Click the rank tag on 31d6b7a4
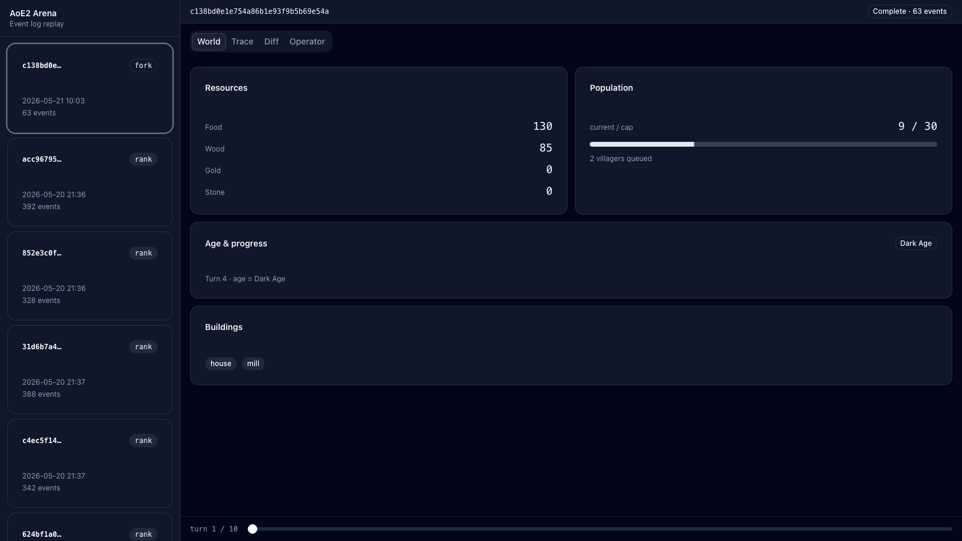Screen dimensions: 962x541 [143, 347]
